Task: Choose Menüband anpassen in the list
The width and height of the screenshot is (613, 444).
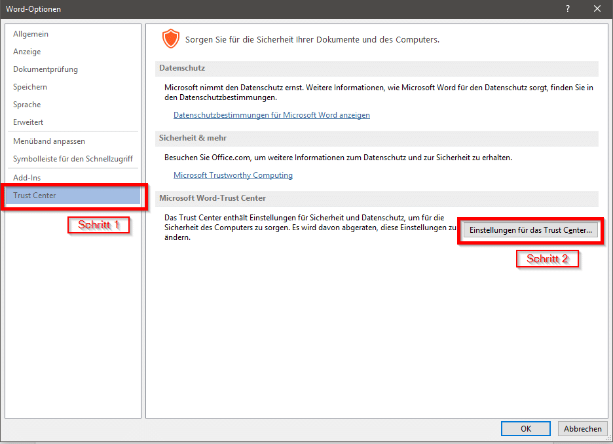Action: tap(49, 141)
